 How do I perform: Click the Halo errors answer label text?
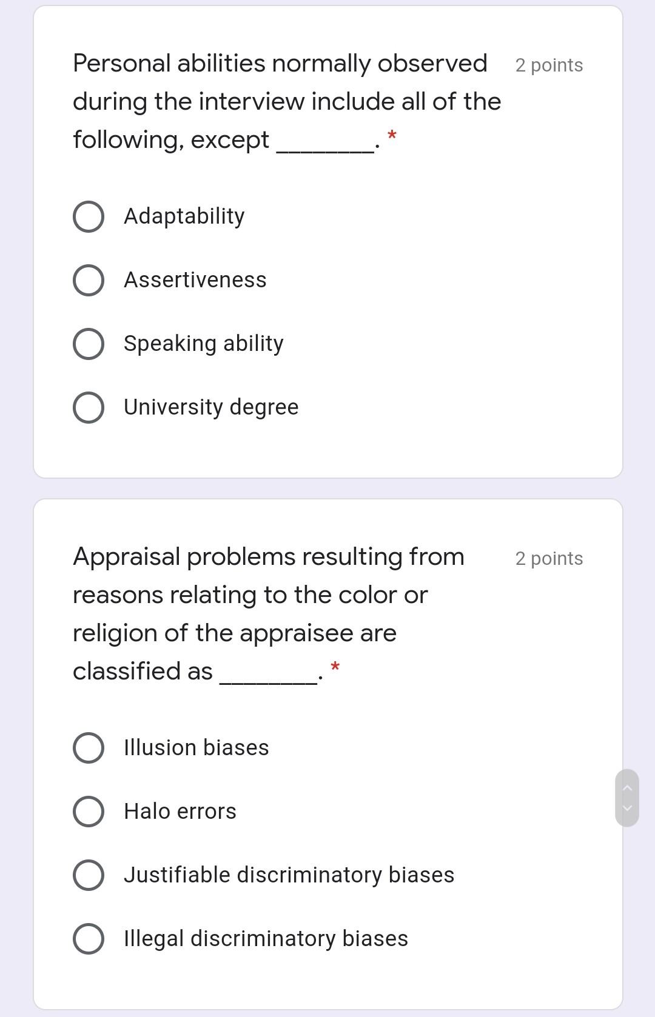[180, 811]
